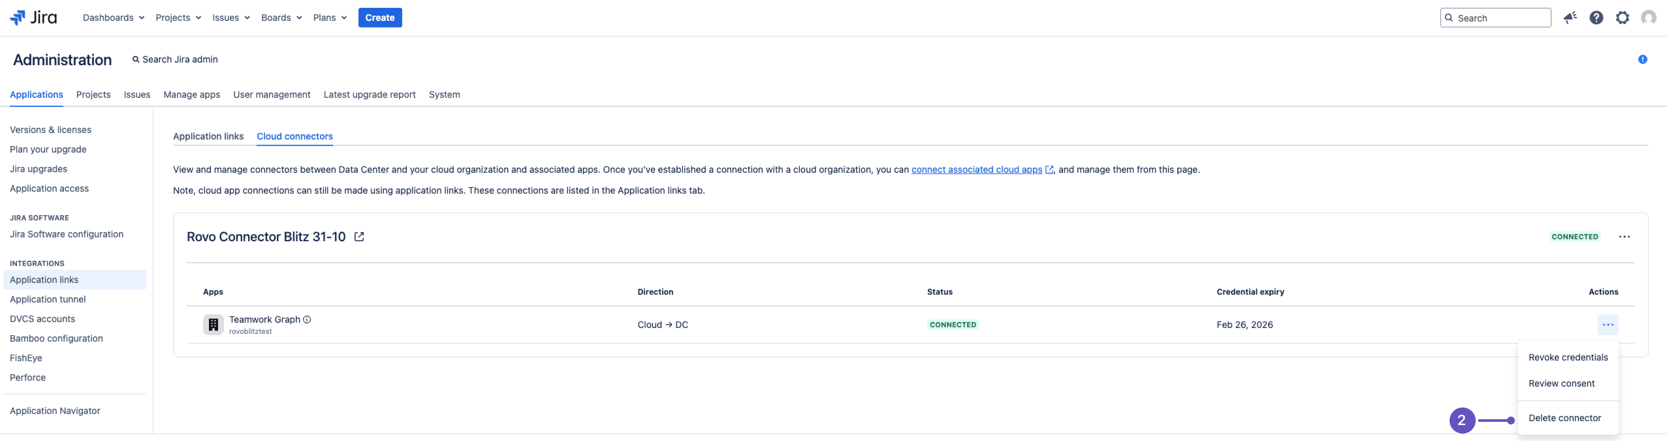
Task: Click the Create button
Action: (380, 18)
